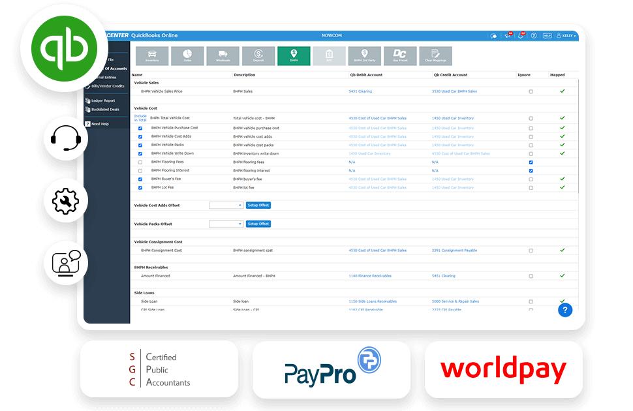
Task: Open the Wholesale mapping tab
Action: click(x=223, y=55)
